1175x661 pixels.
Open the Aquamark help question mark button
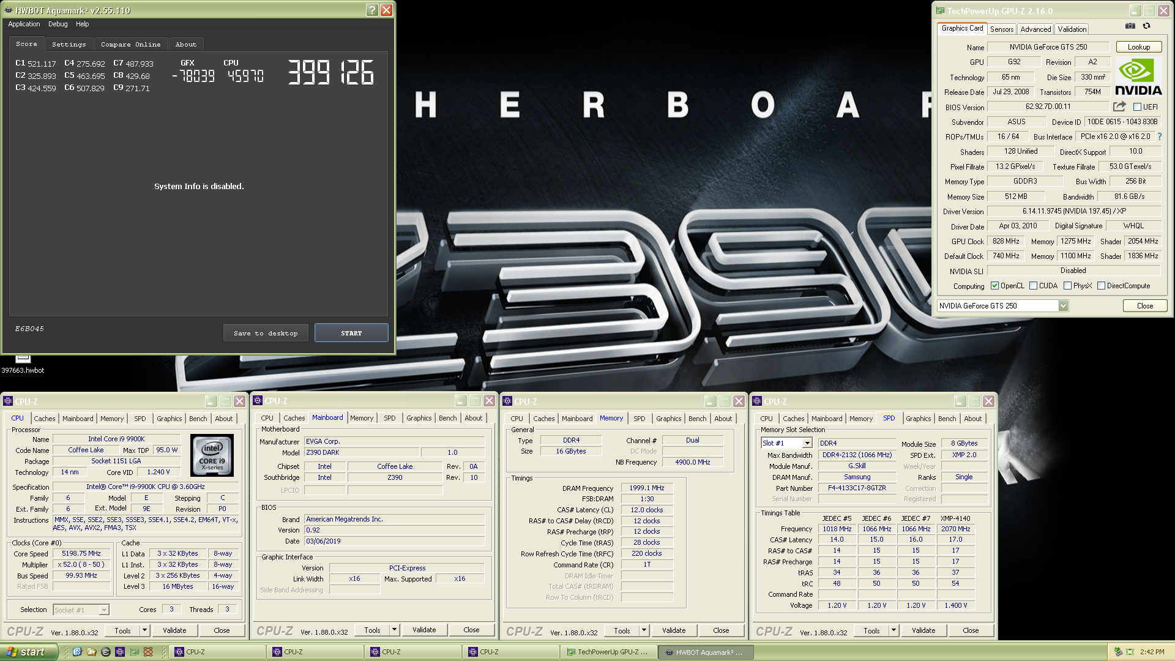[372, 10]
